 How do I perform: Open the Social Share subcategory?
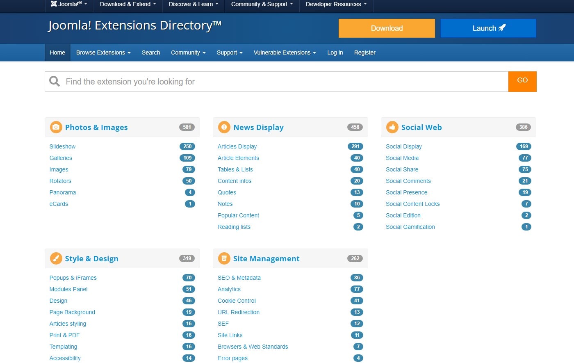[x=402, y=169]
